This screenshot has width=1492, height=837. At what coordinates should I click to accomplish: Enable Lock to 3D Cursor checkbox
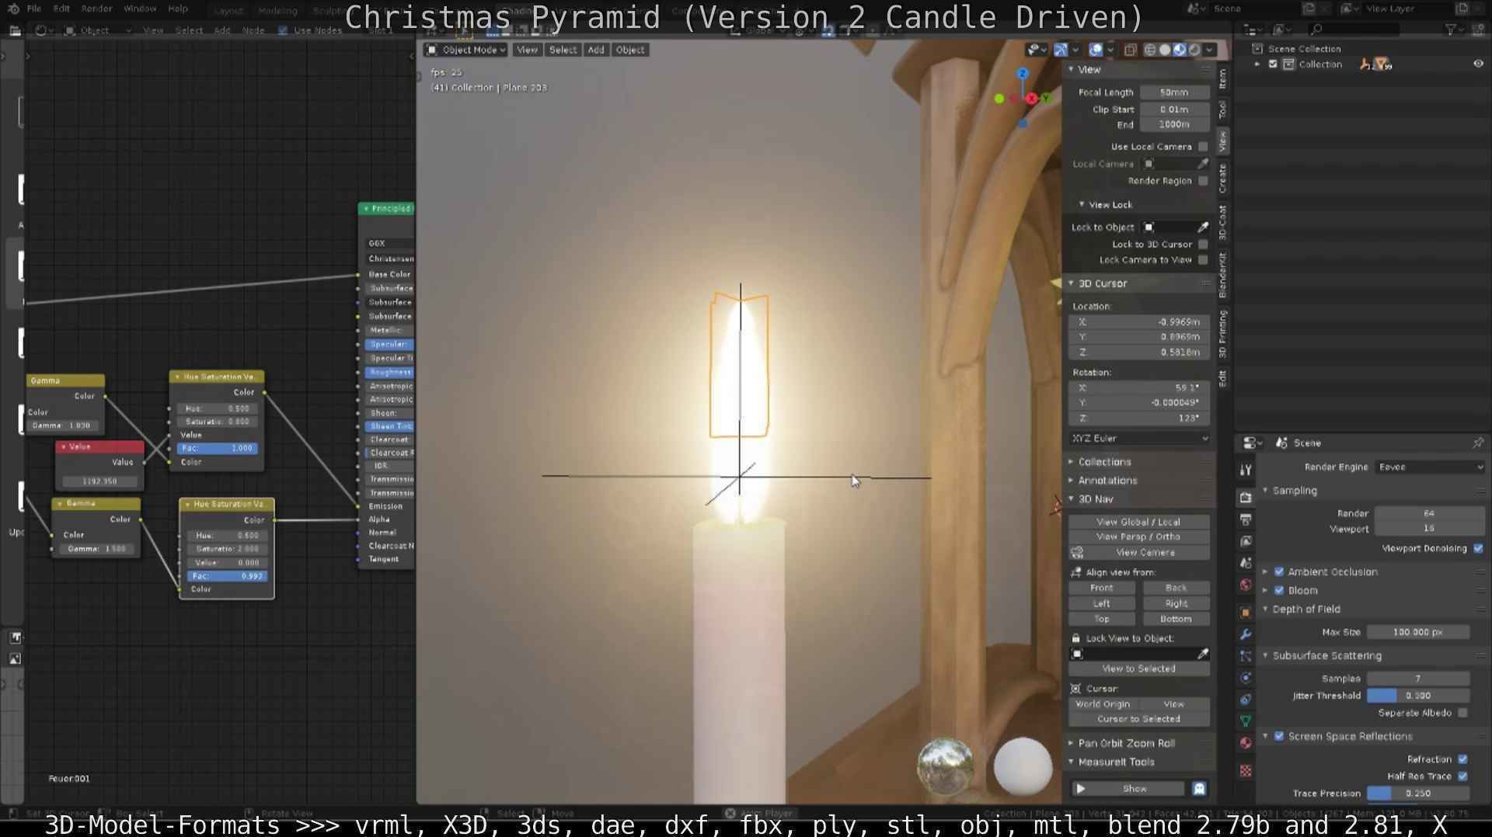point(1203,245)
